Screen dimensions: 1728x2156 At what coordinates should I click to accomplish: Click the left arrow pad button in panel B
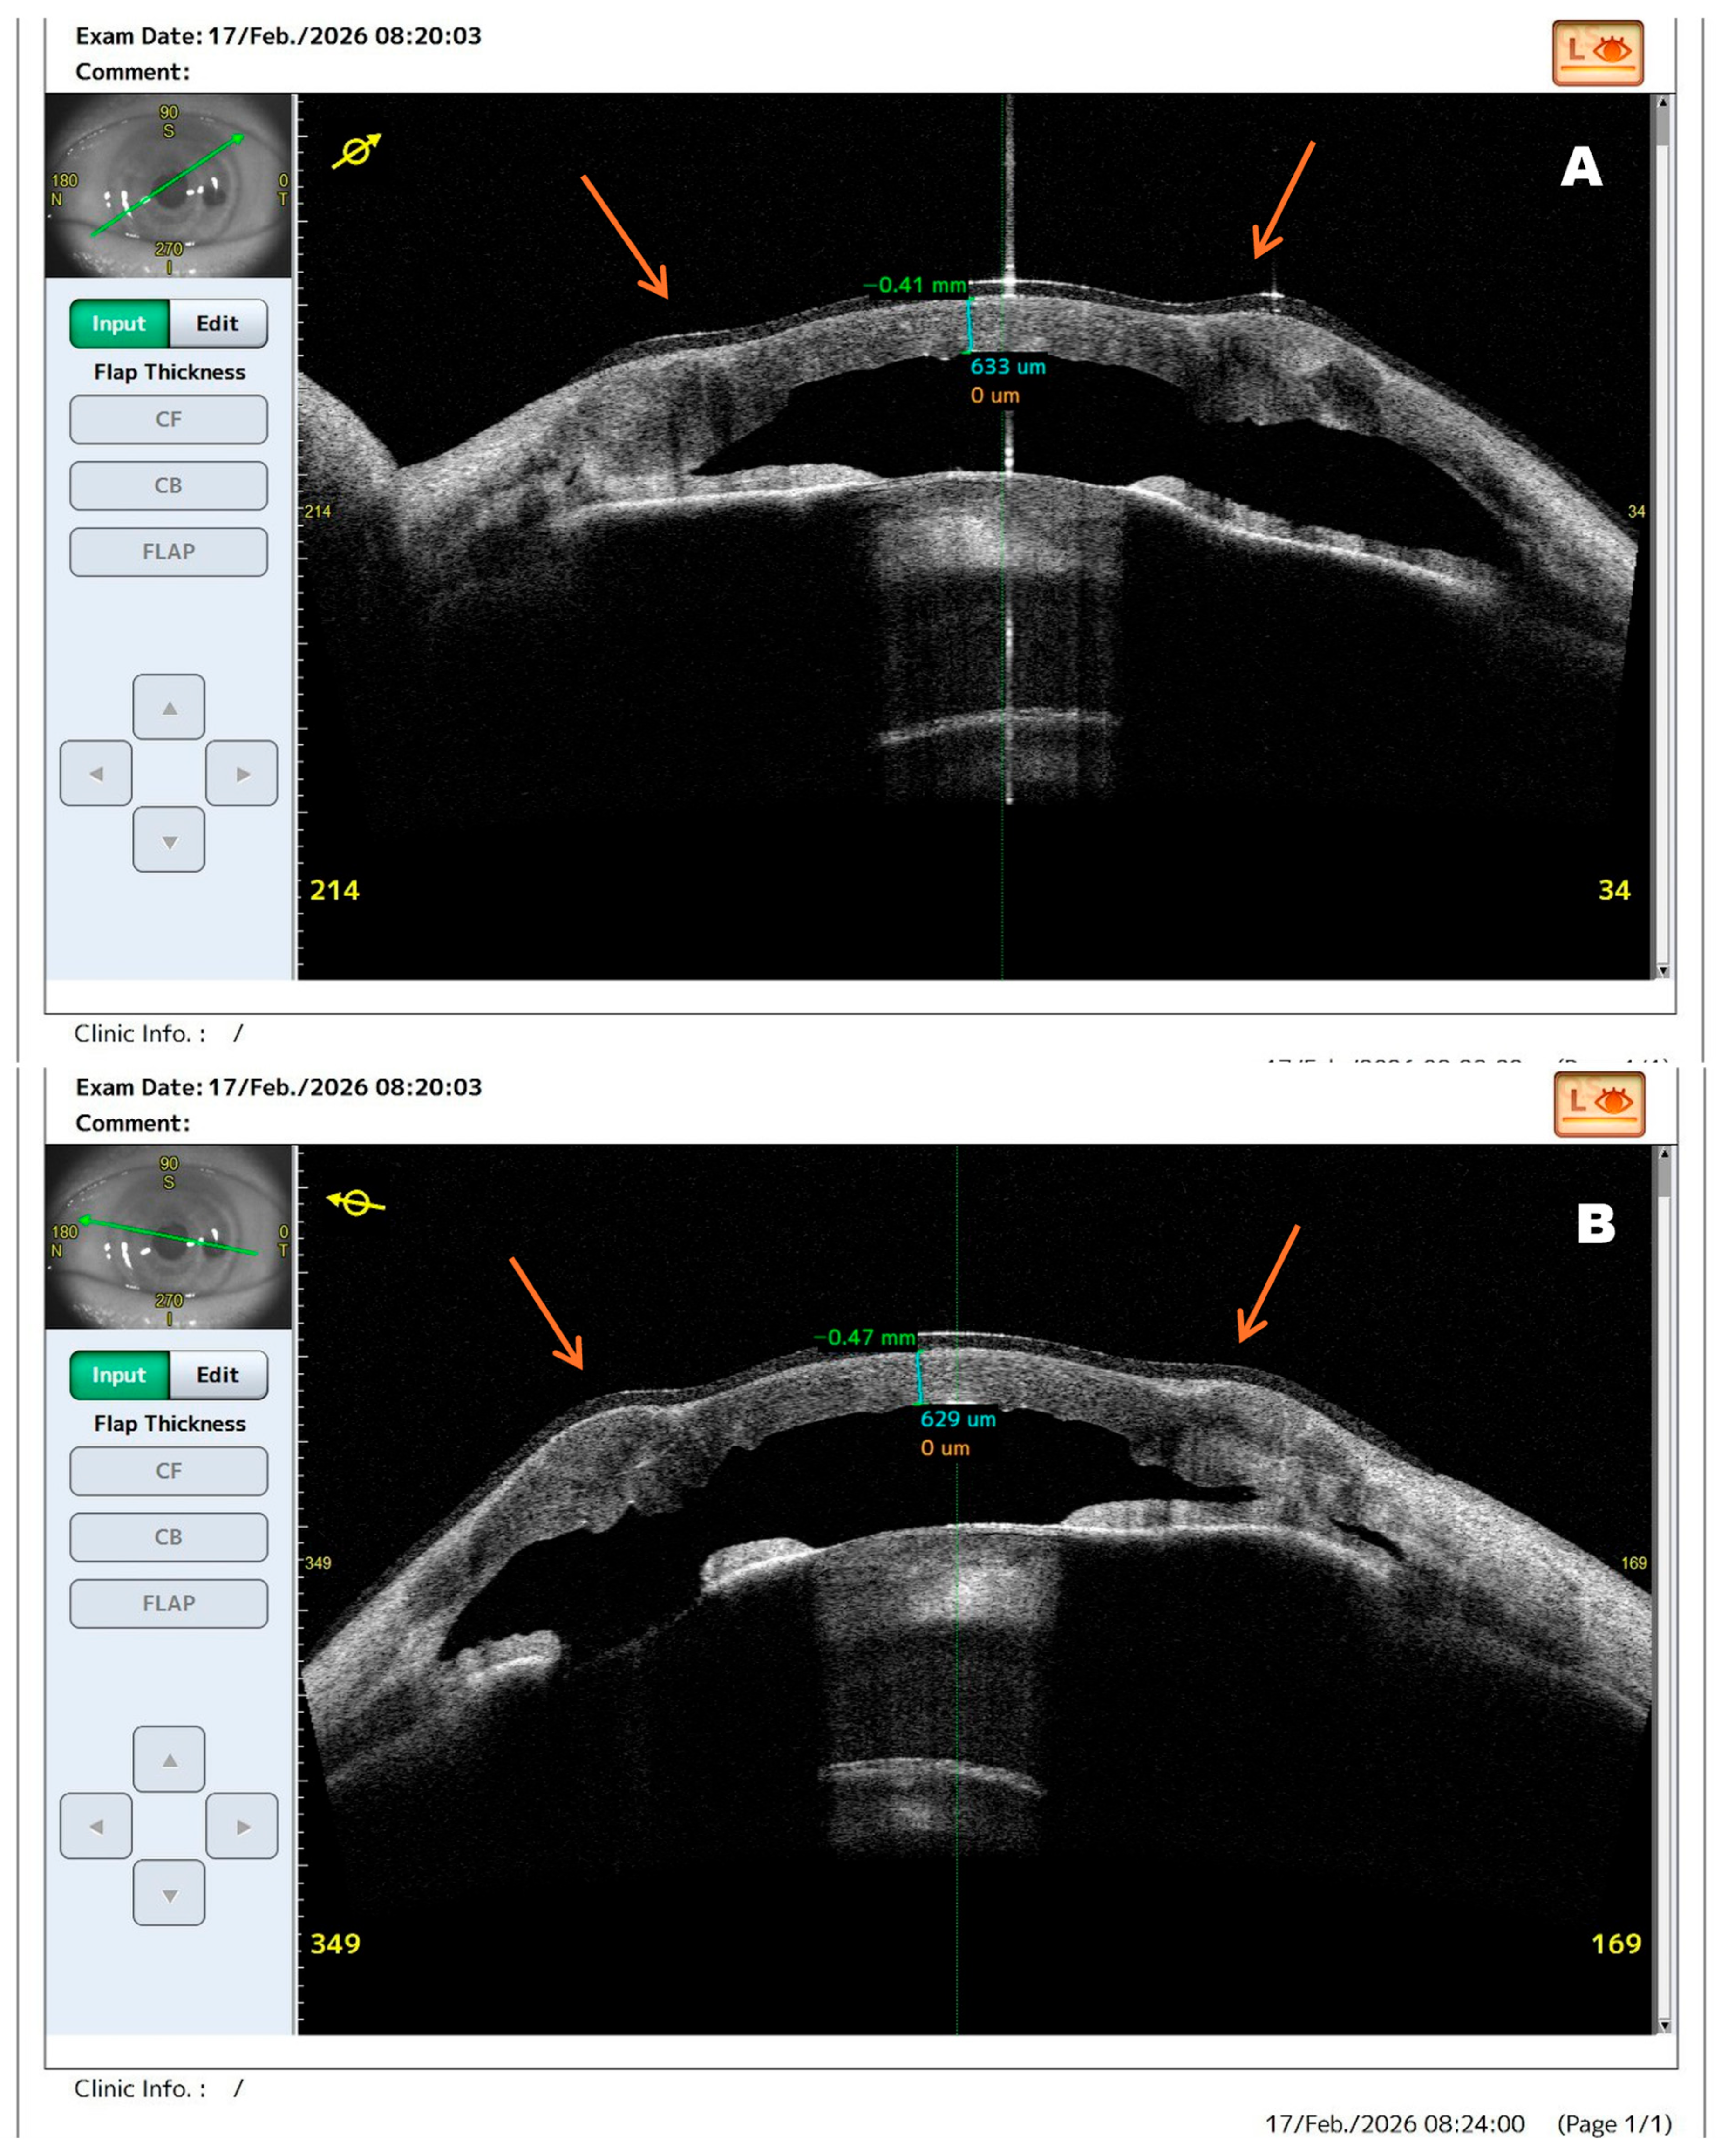tap(96, 1826)
